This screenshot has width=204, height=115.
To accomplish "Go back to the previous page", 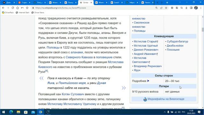I will click(3, 8).
